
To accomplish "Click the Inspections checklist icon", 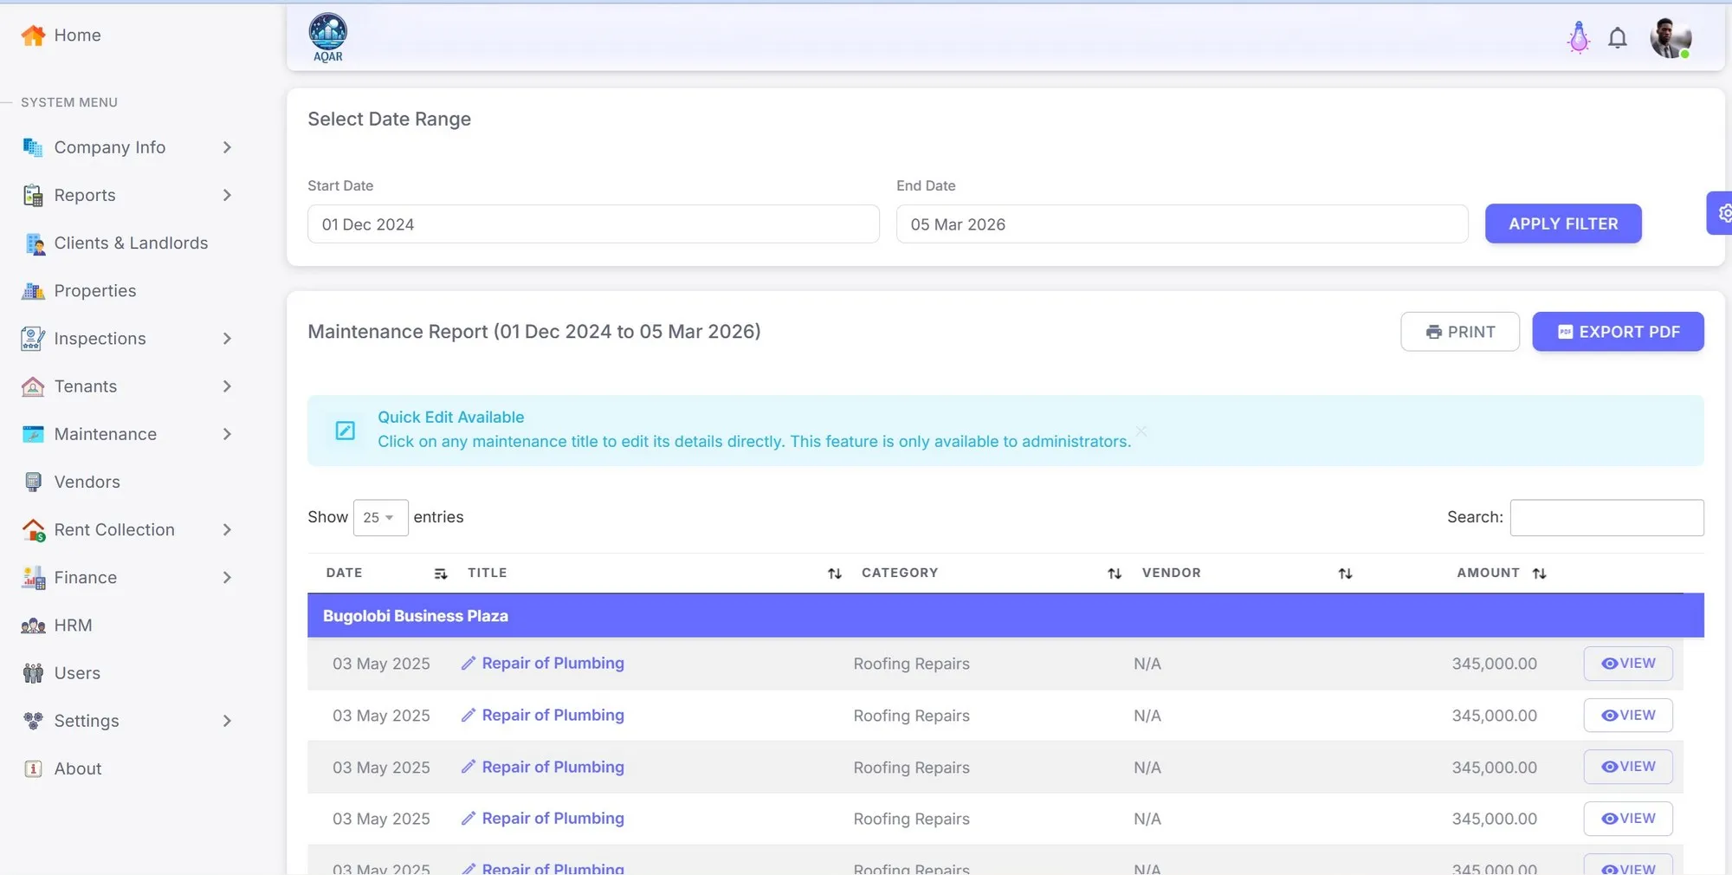I will [x=33, y=339].
